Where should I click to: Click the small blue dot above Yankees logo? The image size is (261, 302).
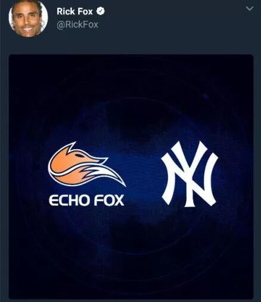[205, 96]
